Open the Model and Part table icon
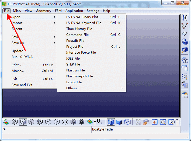This screenshot has height=141, width=191. [x=185, y=68]
